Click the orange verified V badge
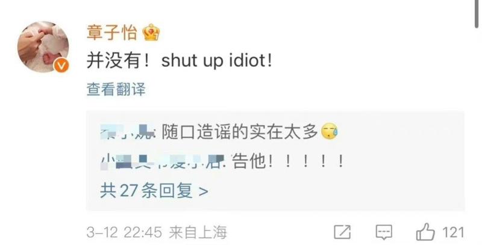Viewport: 482px width, 245px height. point(61,66)
